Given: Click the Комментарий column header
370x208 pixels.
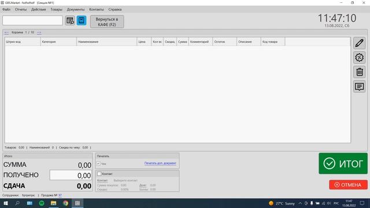Looking at the screenshot, I should (201, 42).
